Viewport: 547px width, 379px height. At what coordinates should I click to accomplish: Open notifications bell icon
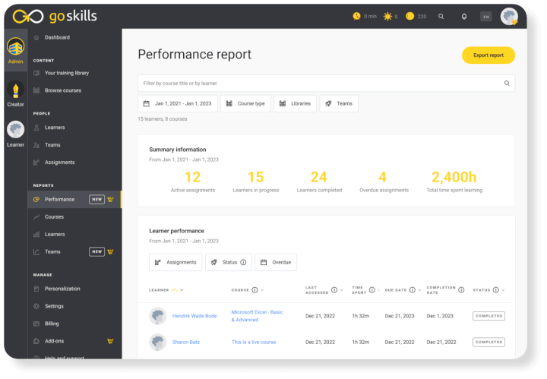(x=464, y=16)
